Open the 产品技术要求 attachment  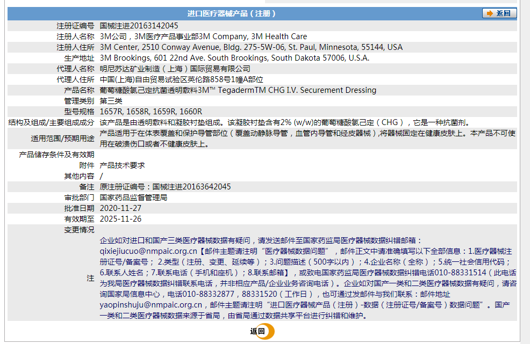123,165
